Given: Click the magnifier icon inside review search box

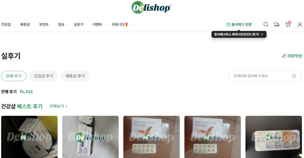Looking at the screenshot, I should [x=294, y=76].
